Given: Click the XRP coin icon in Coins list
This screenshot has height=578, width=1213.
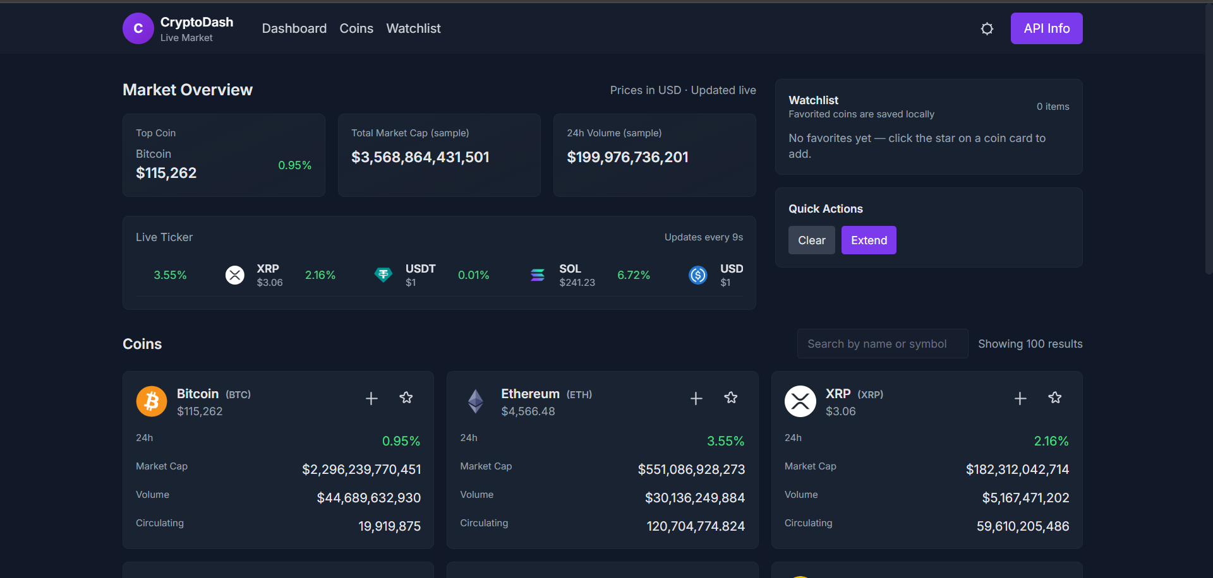Looking at the screenshot, I should 800,401.
